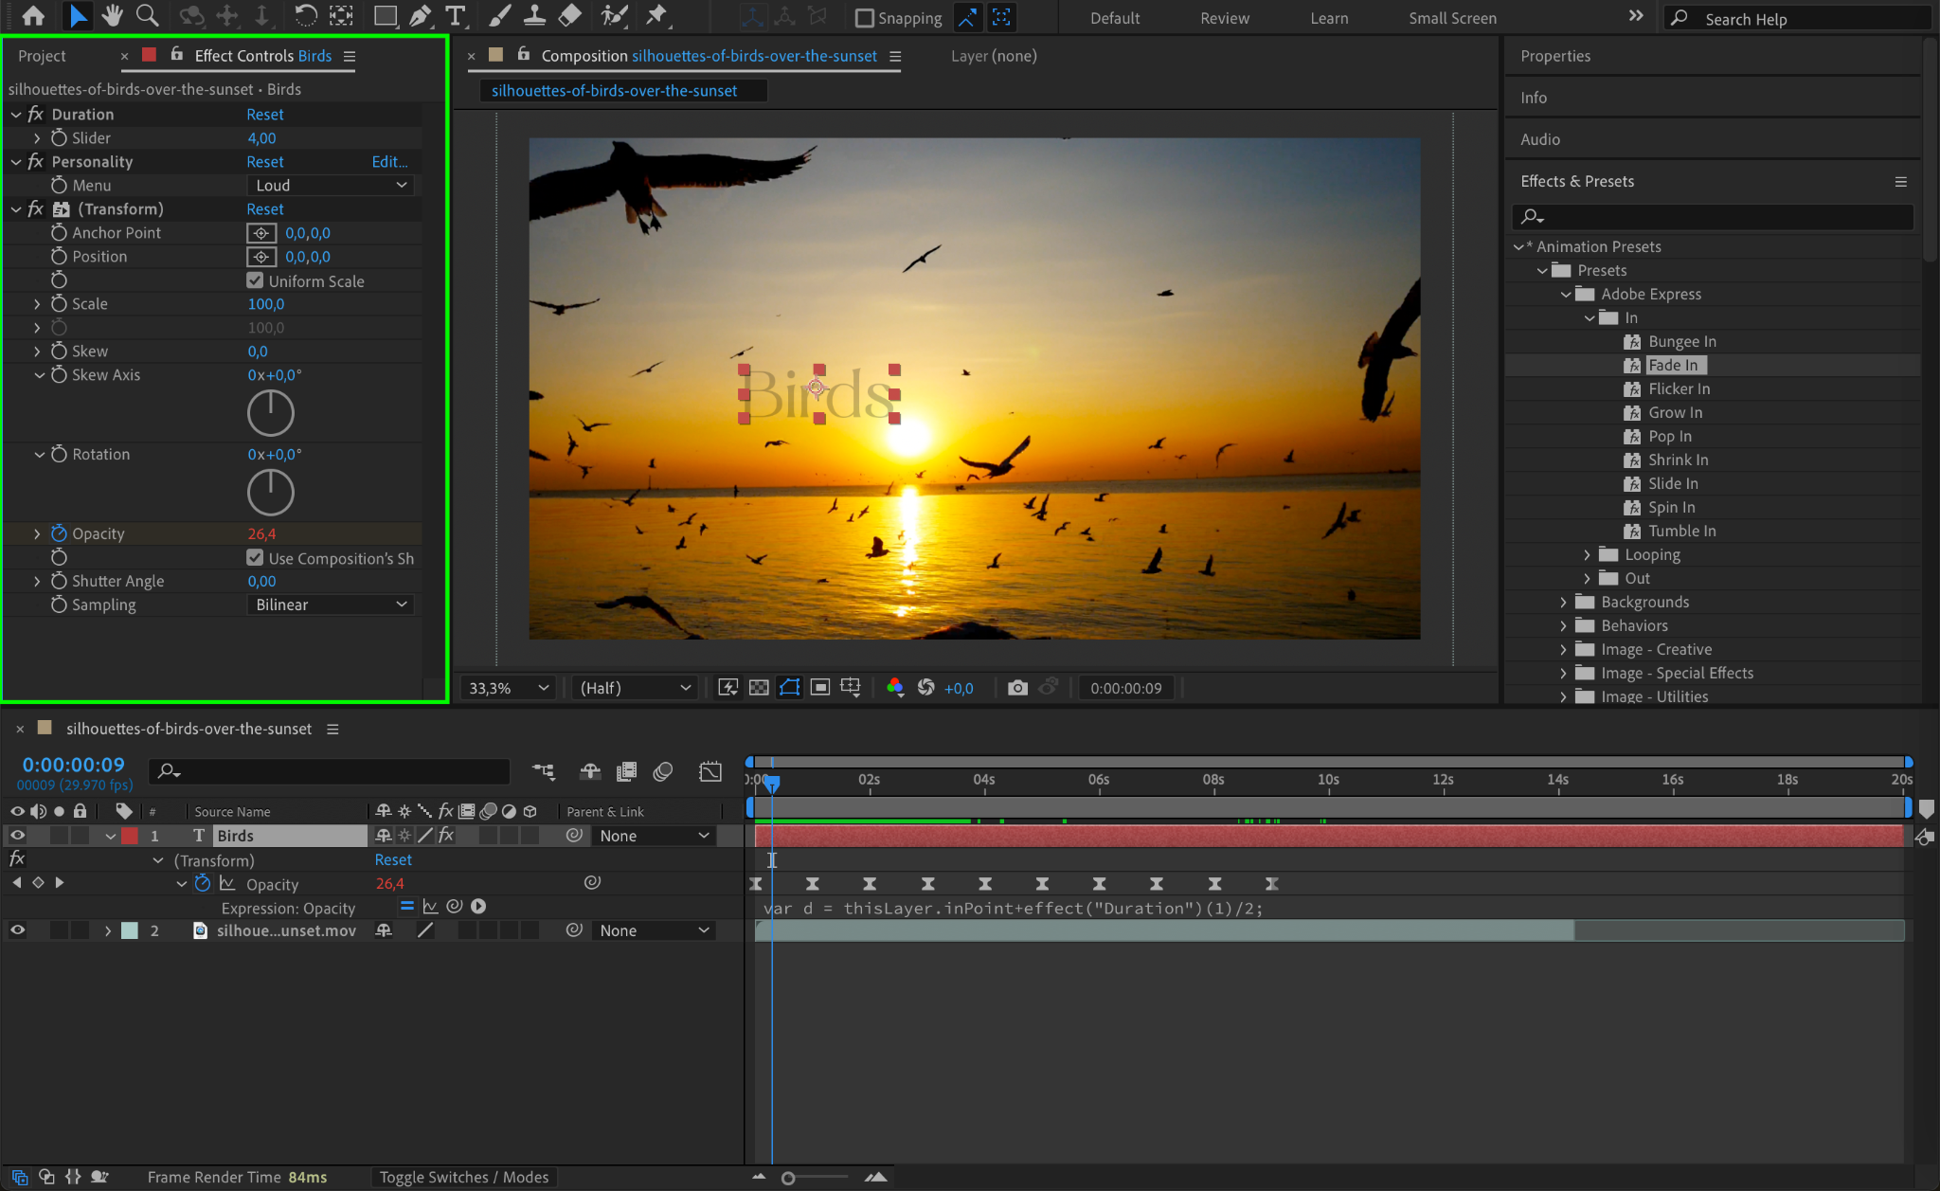Hide the Birds layer with eye icon

[17, 836]
